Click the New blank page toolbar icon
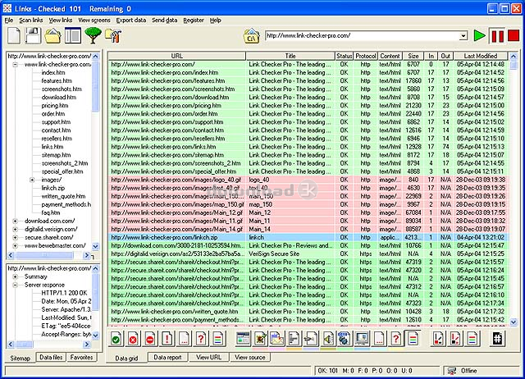The height and width of the screenshot is (379, 525). coord(14,35)
